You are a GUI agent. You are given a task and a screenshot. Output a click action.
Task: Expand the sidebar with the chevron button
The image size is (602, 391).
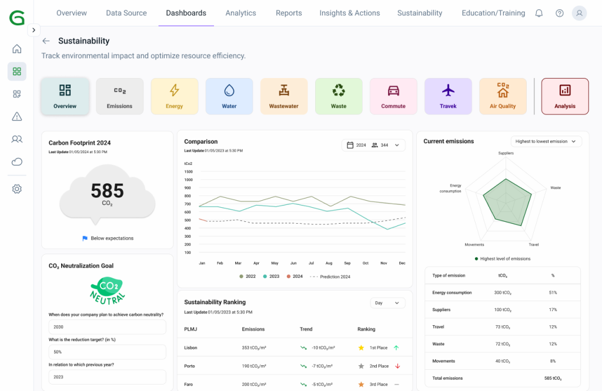34,30
